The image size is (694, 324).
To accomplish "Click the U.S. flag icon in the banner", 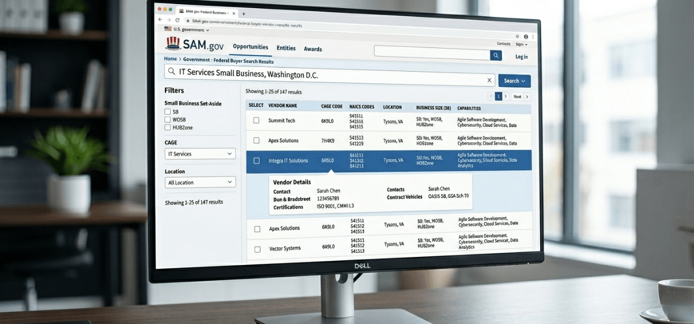I will (x=168, y=28).
